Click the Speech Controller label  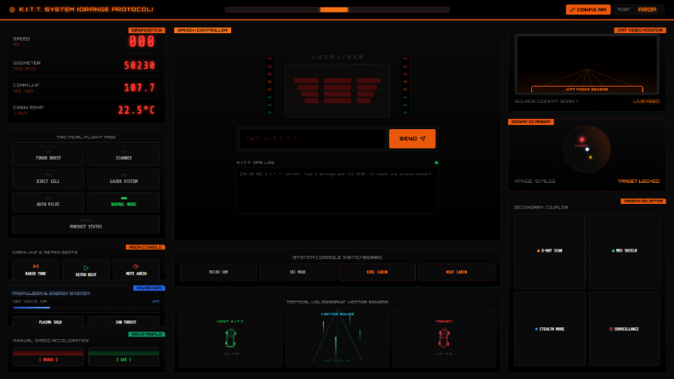coord(202,31)
